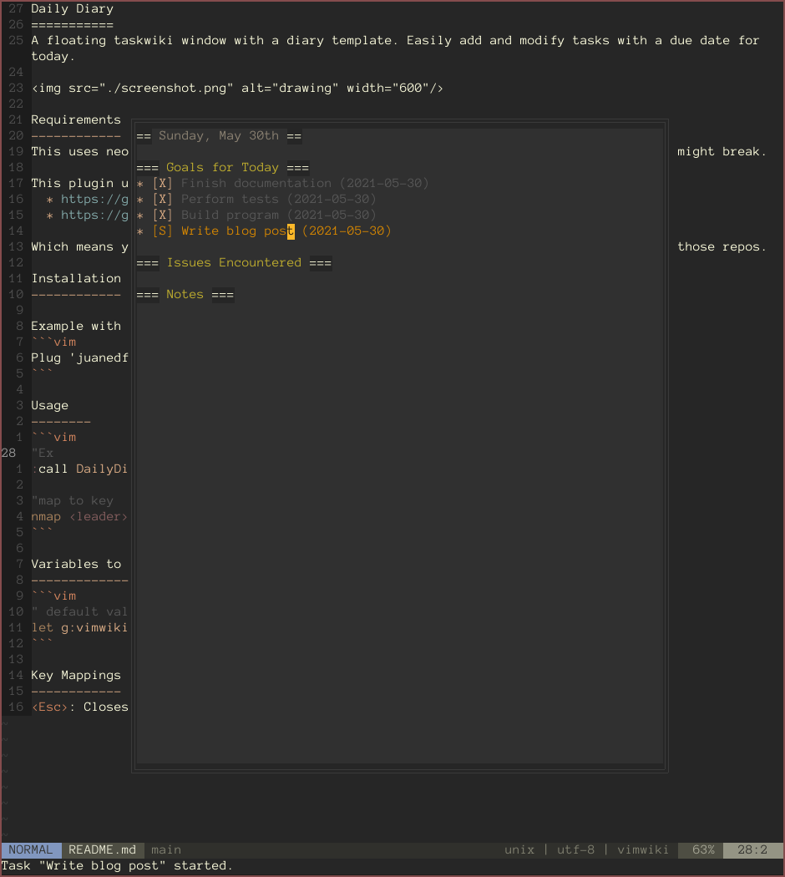Click the 'utf-8' encoding indicator

[576, 850]
